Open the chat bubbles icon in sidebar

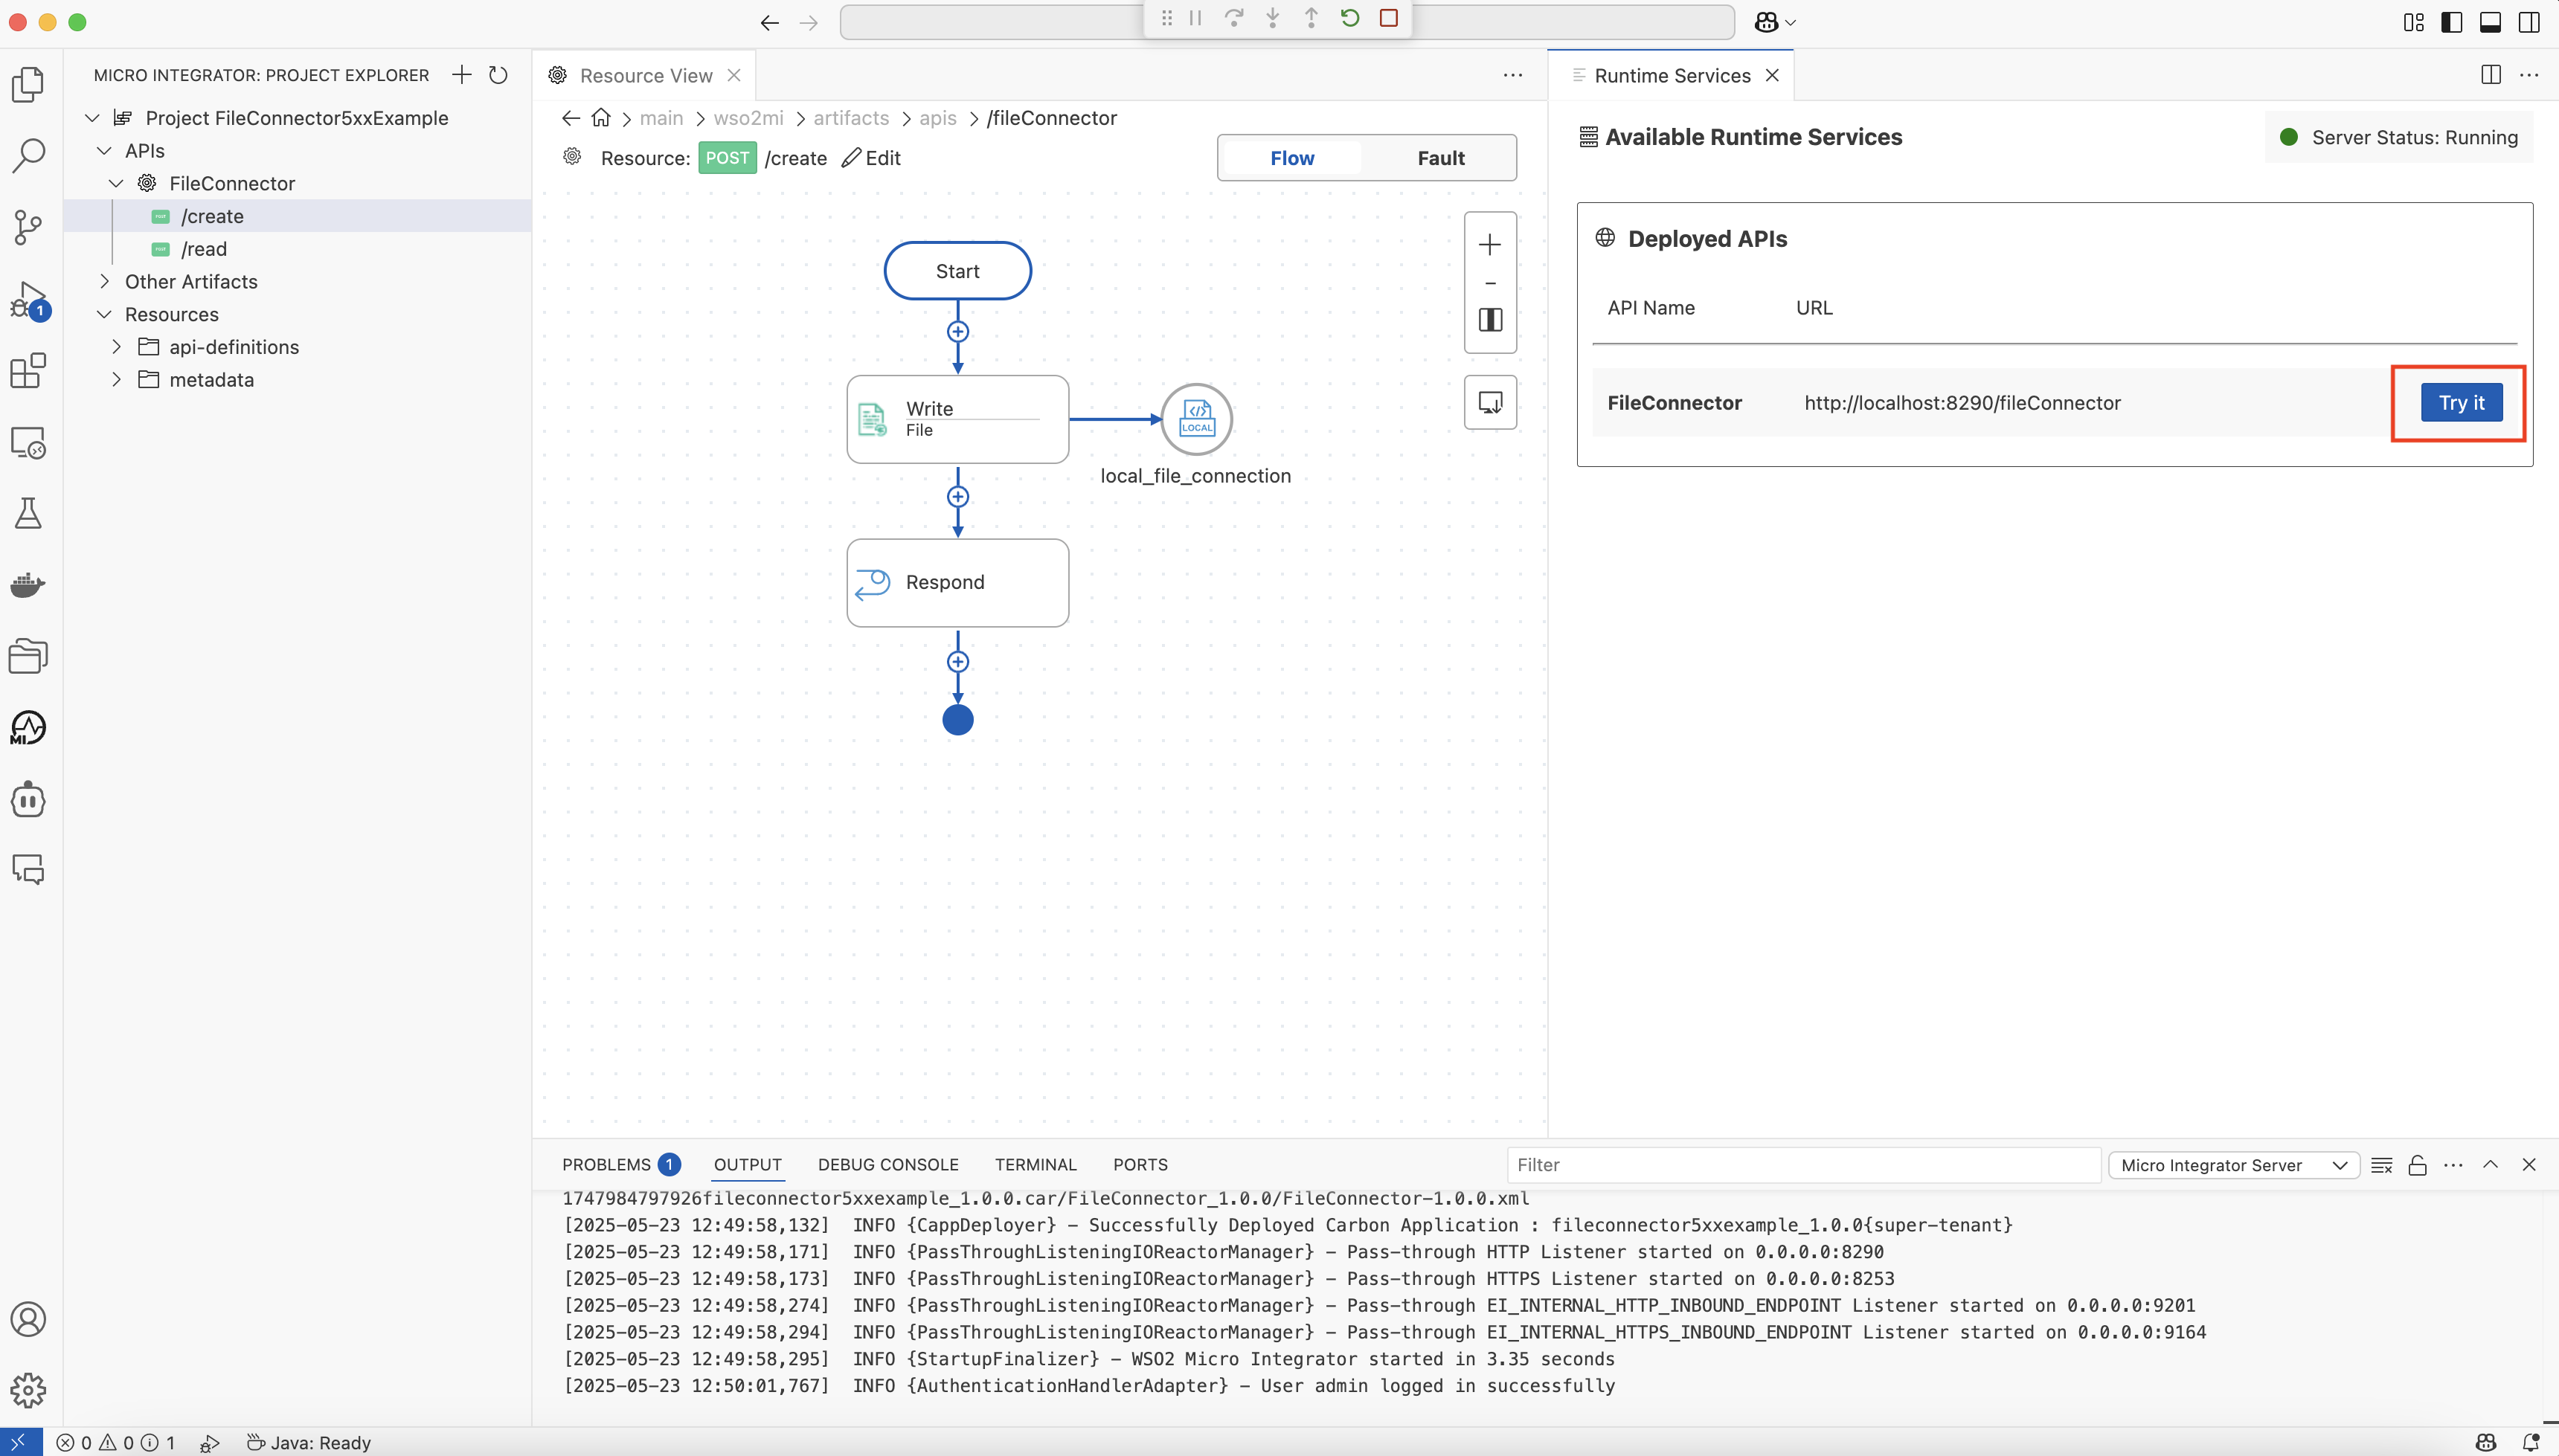pos(28,870)
